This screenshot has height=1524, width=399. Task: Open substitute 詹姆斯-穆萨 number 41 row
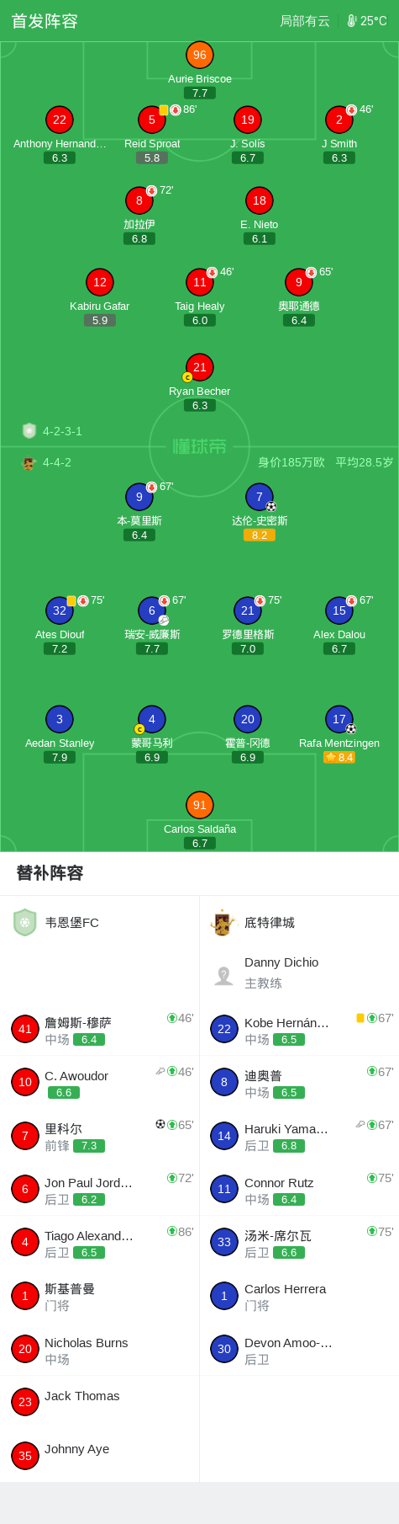coord(100,1029)
